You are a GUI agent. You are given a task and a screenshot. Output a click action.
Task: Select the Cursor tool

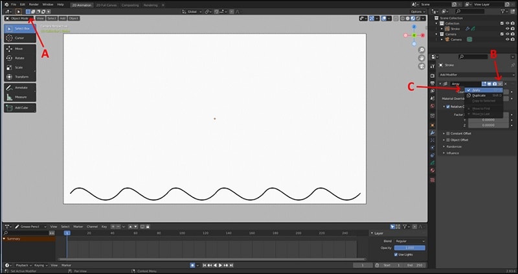coord(20,38)
